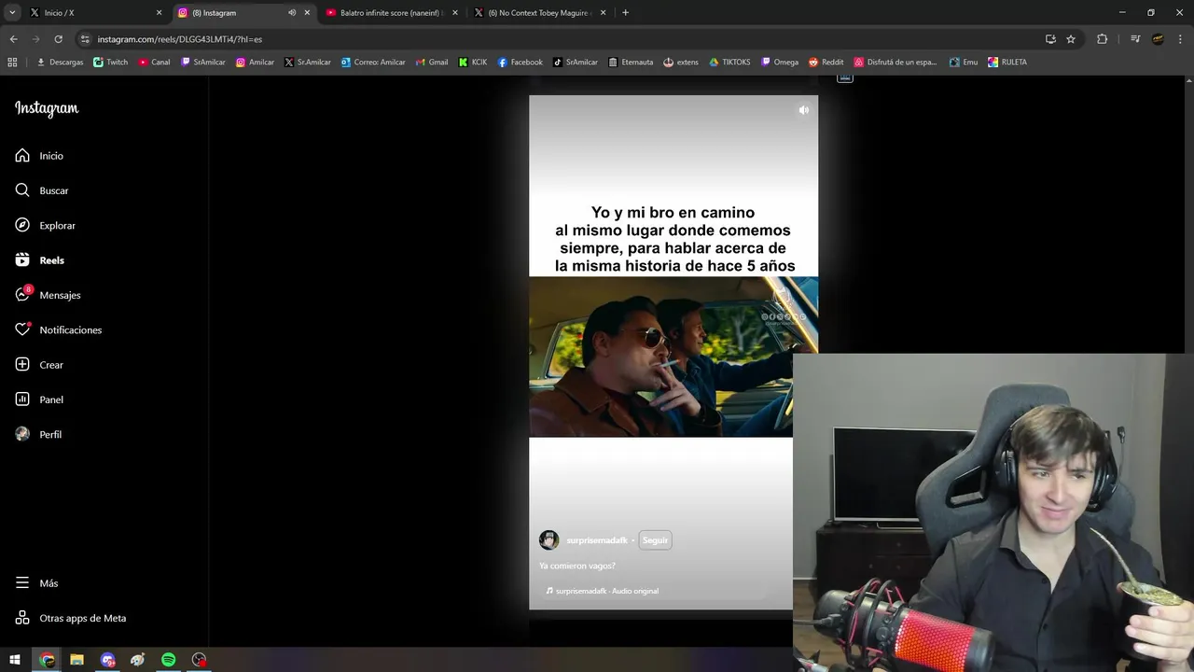
Task: Open Chrome from taskbar
Action: pyautogui.click(x=47, y=660)
